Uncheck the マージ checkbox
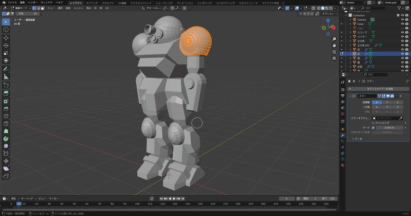The width and height of the screenshot is (411, 216). coord(373,128)
